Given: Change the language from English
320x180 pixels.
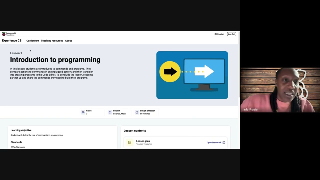Looking at the screenshot, I should coord(219,34).
